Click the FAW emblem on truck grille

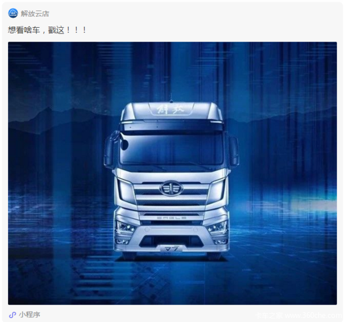(171, 188)
